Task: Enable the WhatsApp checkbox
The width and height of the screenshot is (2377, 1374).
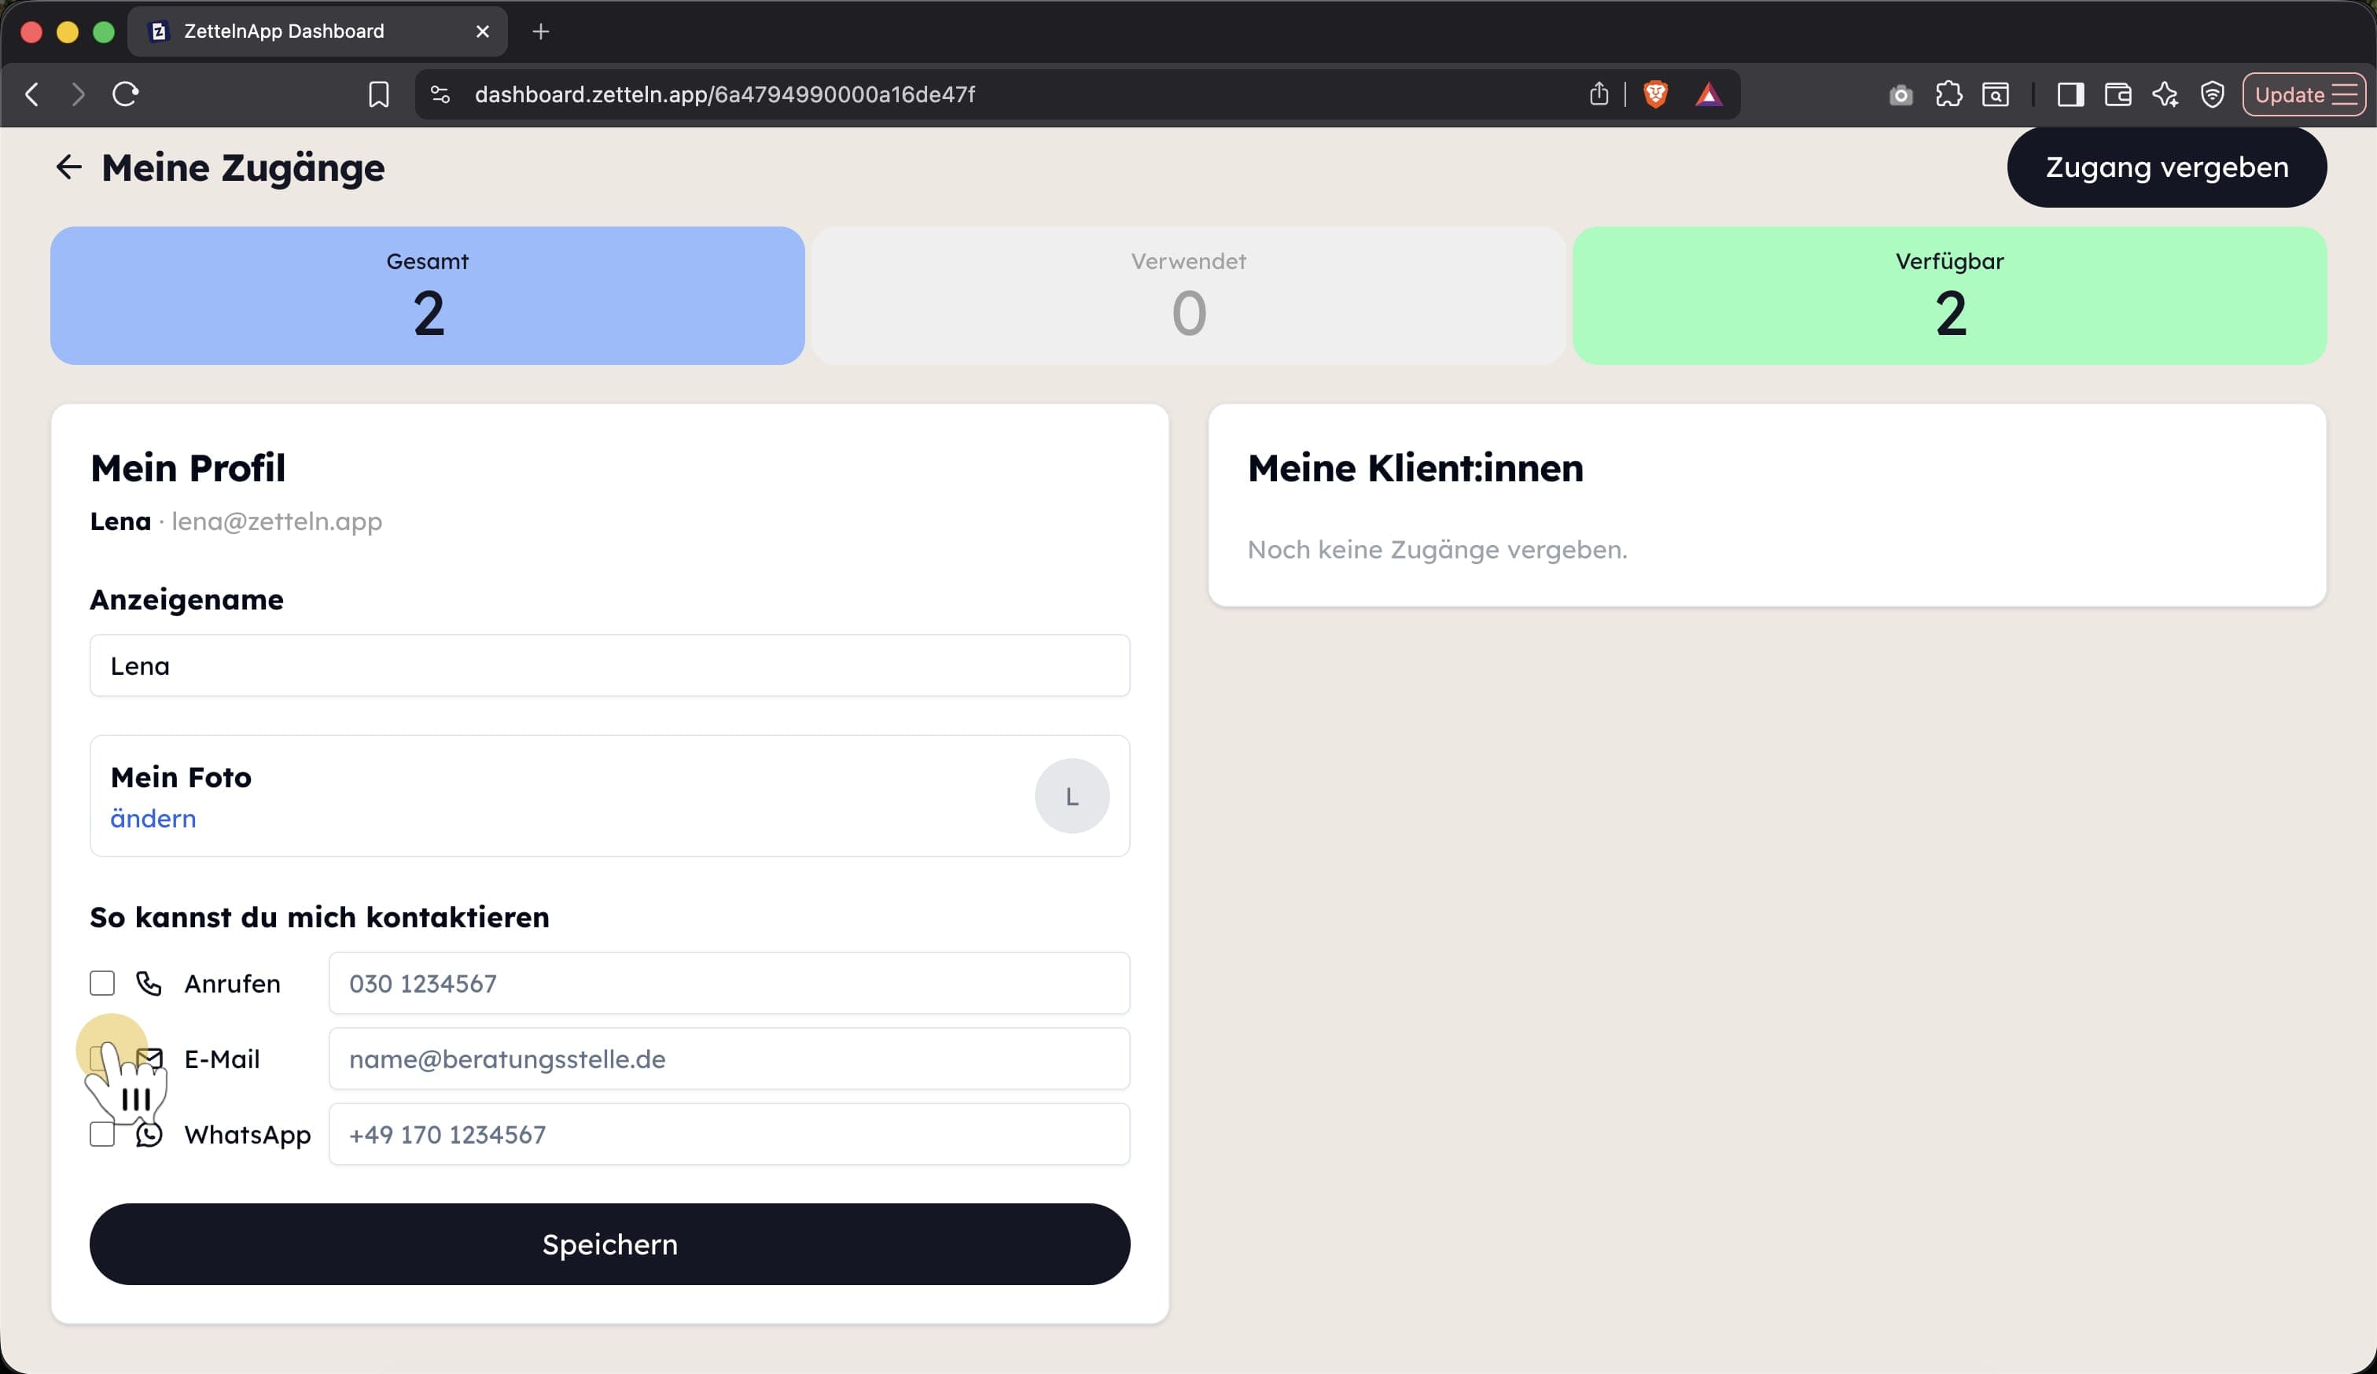Action: 102,1134
